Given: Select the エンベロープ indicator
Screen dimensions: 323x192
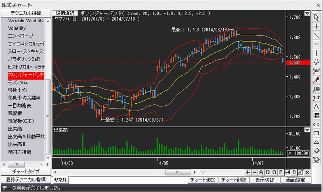Looking at the screenshot, I should tap(21, 36).
